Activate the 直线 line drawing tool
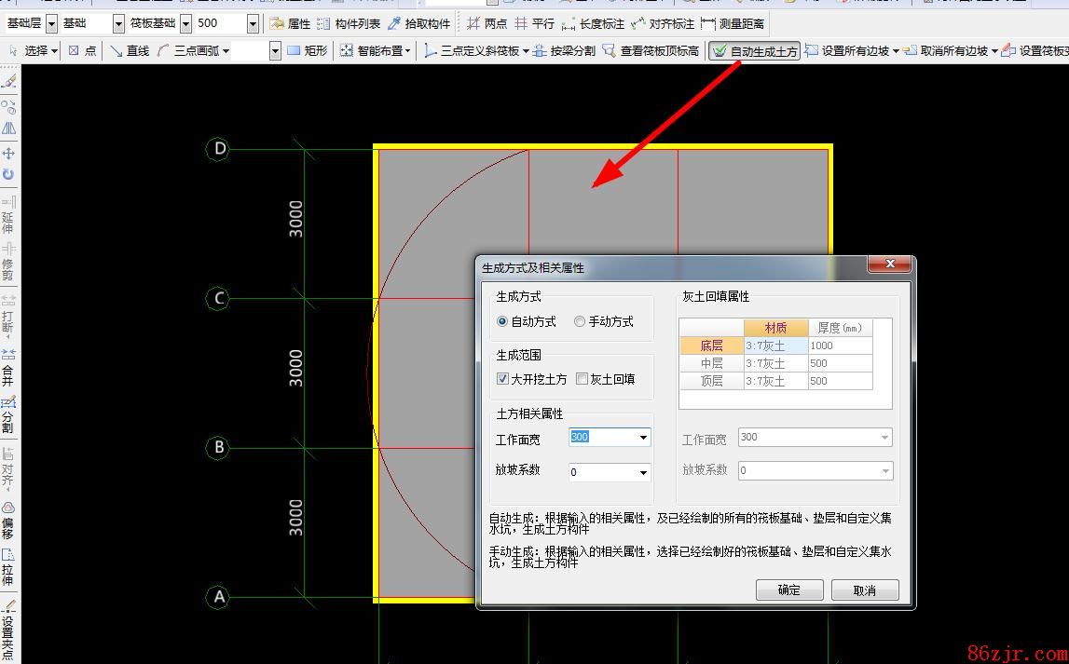Image resolution: width=1069 pixels, height=664 pixels. (129, 50)
